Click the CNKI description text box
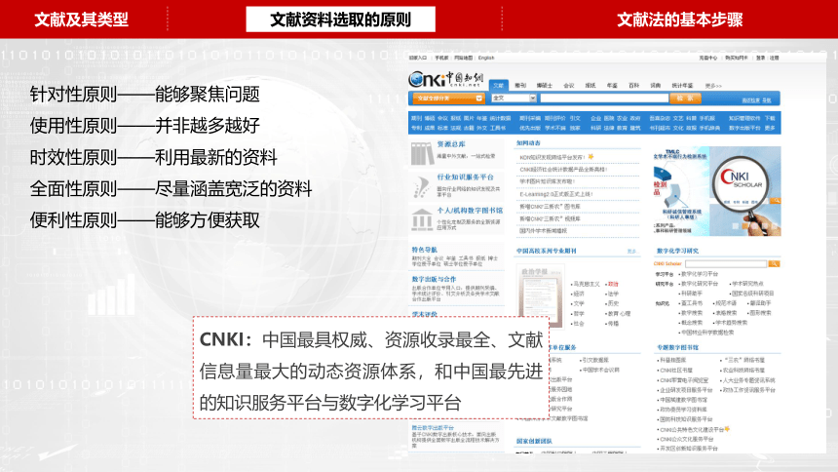Image resolution: width=838 pixels, height=472 pixels. click(x=371, y=368)
